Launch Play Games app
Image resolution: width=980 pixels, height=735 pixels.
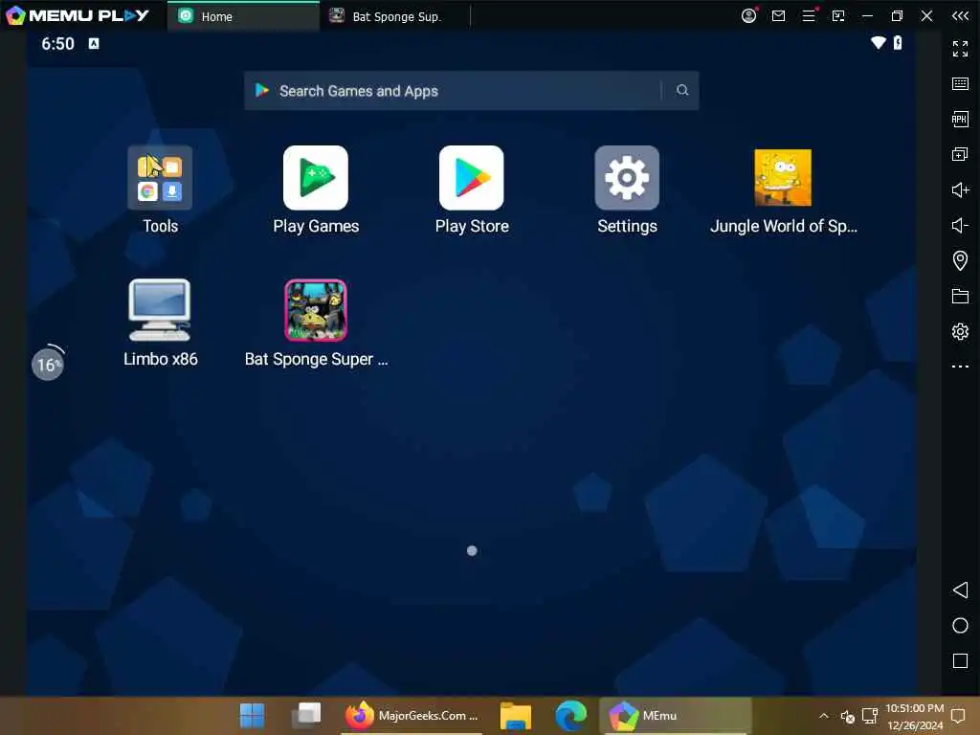(x=316, y=178)
